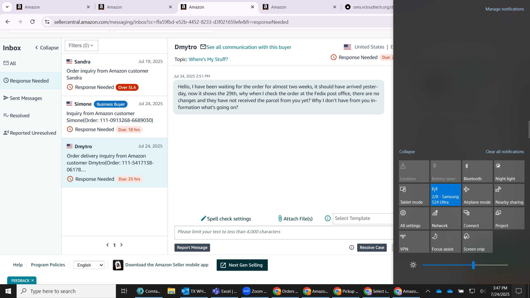Toggle Focus assist quick action
Viewport: 530px width, 298px height.
(x=446, y=242)
